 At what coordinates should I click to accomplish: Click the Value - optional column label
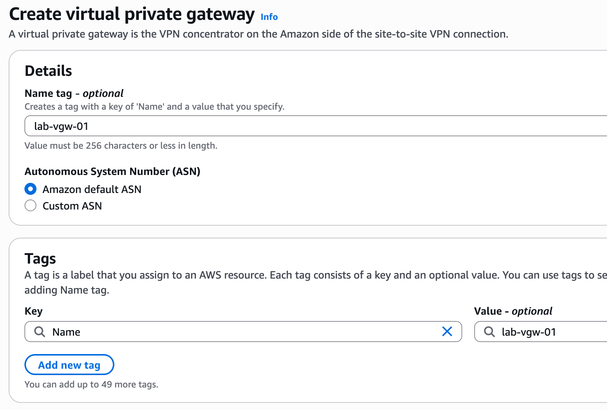513,311
